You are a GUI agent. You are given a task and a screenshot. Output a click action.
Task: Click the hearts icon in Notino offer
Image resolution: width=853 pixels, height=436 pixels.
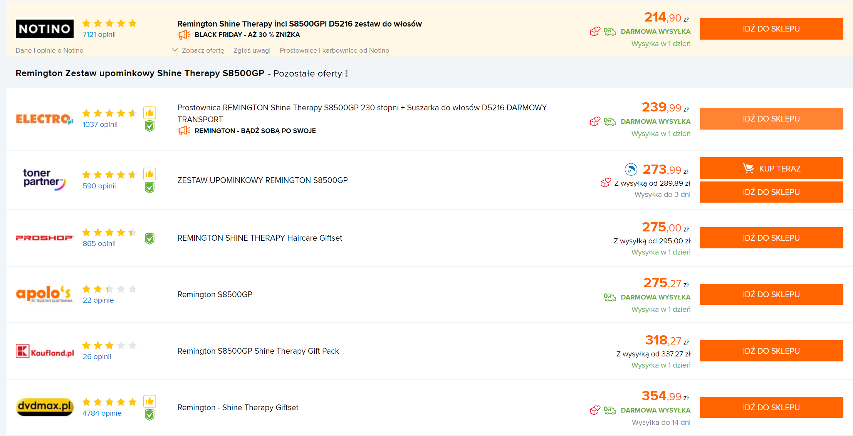pyautogui.click(x=595, y=32)
